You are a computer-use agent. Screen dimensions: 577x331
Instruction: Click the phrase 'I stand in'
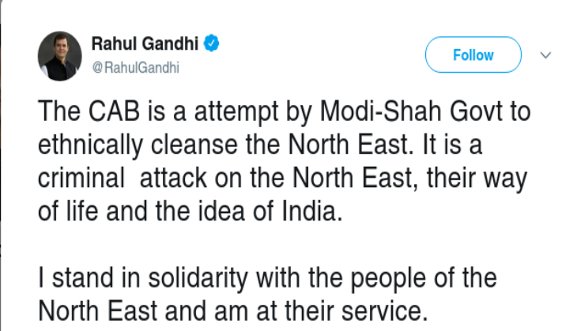89,277
